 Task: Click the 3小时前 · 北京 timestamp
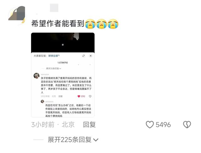click(x=53, y=125)
